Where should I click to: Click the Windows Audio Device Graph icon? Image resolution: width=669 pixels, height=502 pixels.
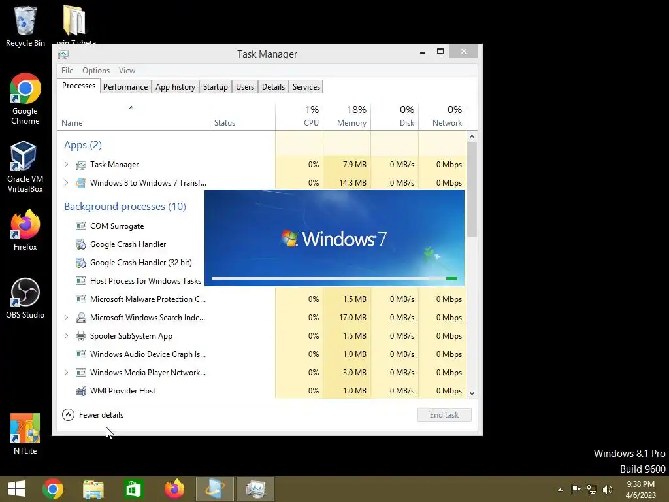pos(81,354)
